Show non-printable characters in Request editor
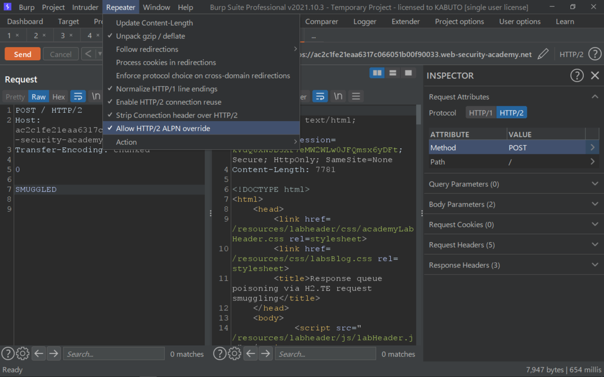The height and width of the screenshot is (377, 604). [x=95, y=97]
